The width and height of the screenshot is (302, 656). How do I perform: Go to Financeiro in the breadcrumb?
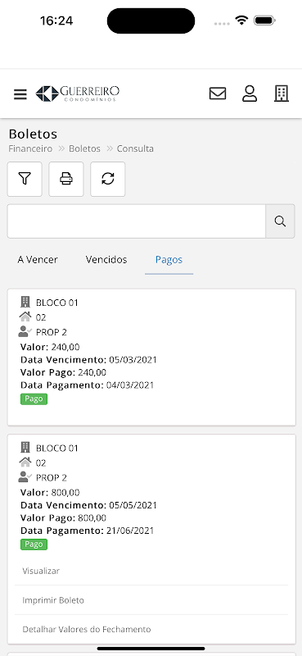point(30,148)
